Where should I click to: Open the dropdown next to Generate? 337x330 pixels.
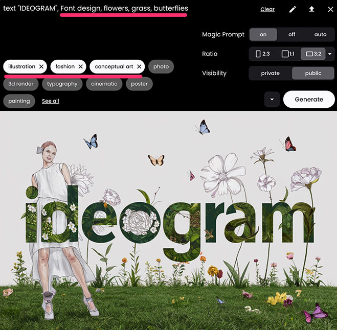[x=272, y=99]
